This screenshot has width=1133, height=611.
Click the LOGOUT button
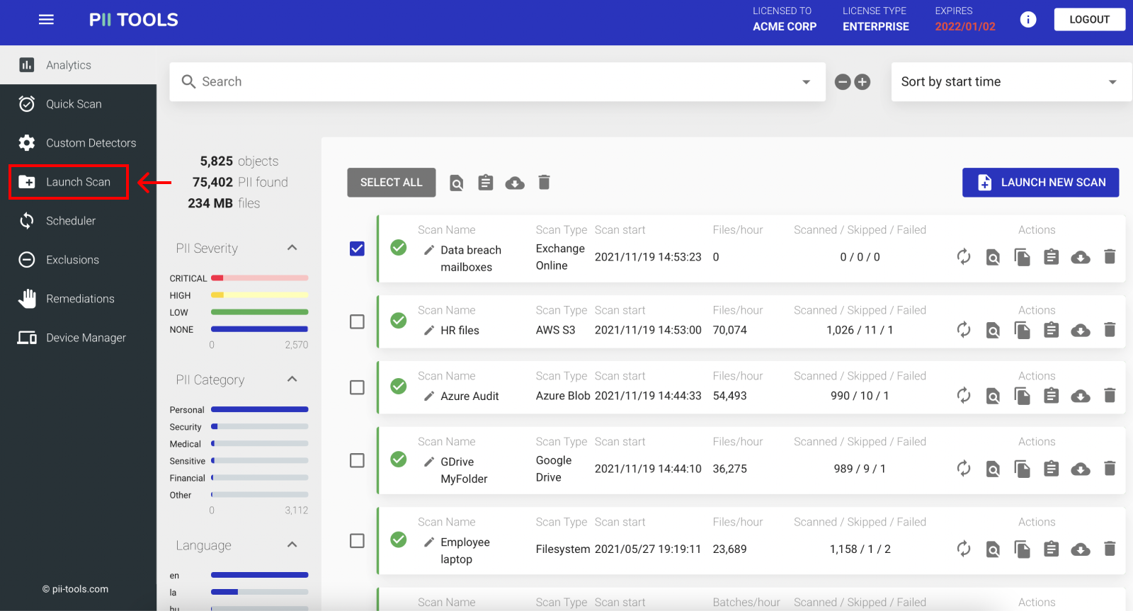click(1089, 20)
